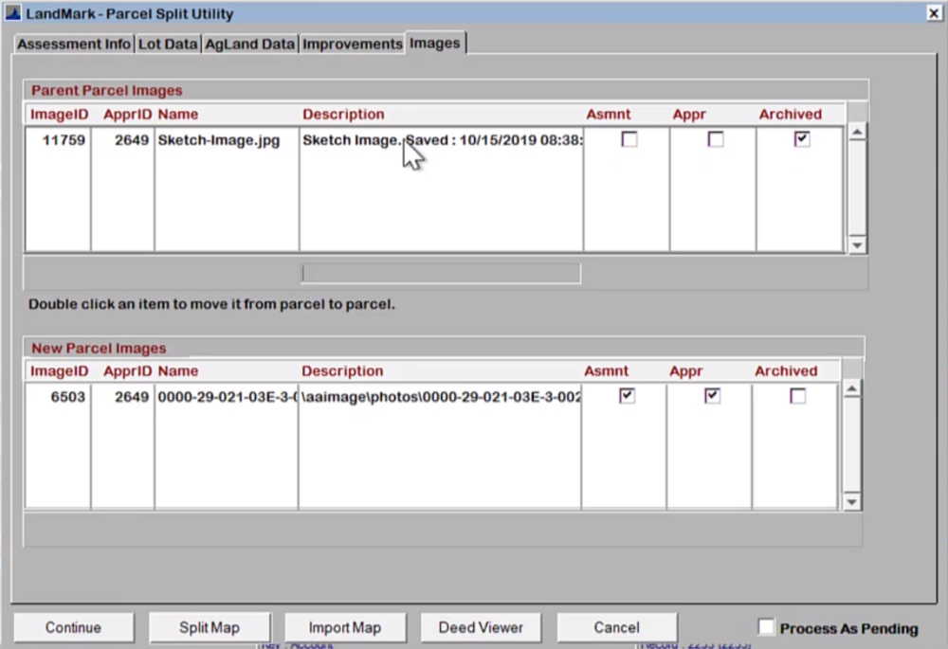Select the Improvements tab

pos(352,44)
